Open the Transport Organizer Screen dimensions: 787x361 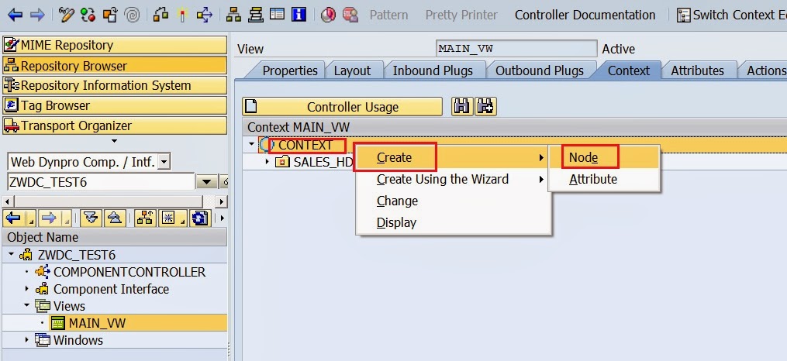click(115, 125)
